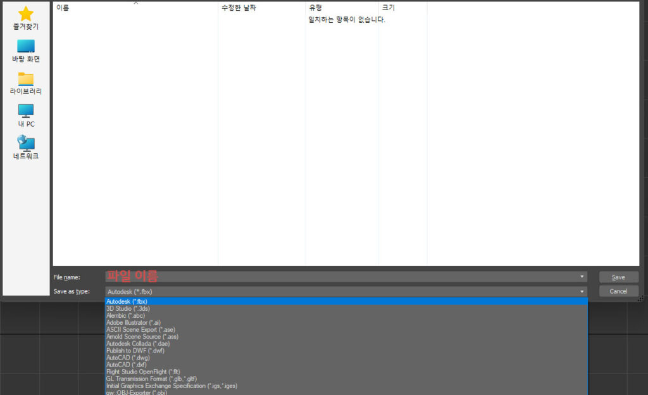
Task: Choose Autodesk Collada (*.dae) format
Action: [x=346, y=344]
